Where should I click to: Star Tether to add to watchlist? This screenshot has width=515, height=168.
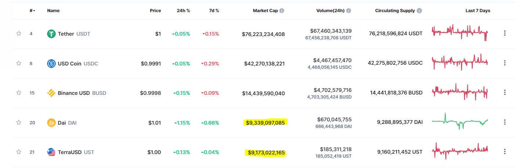19,33
